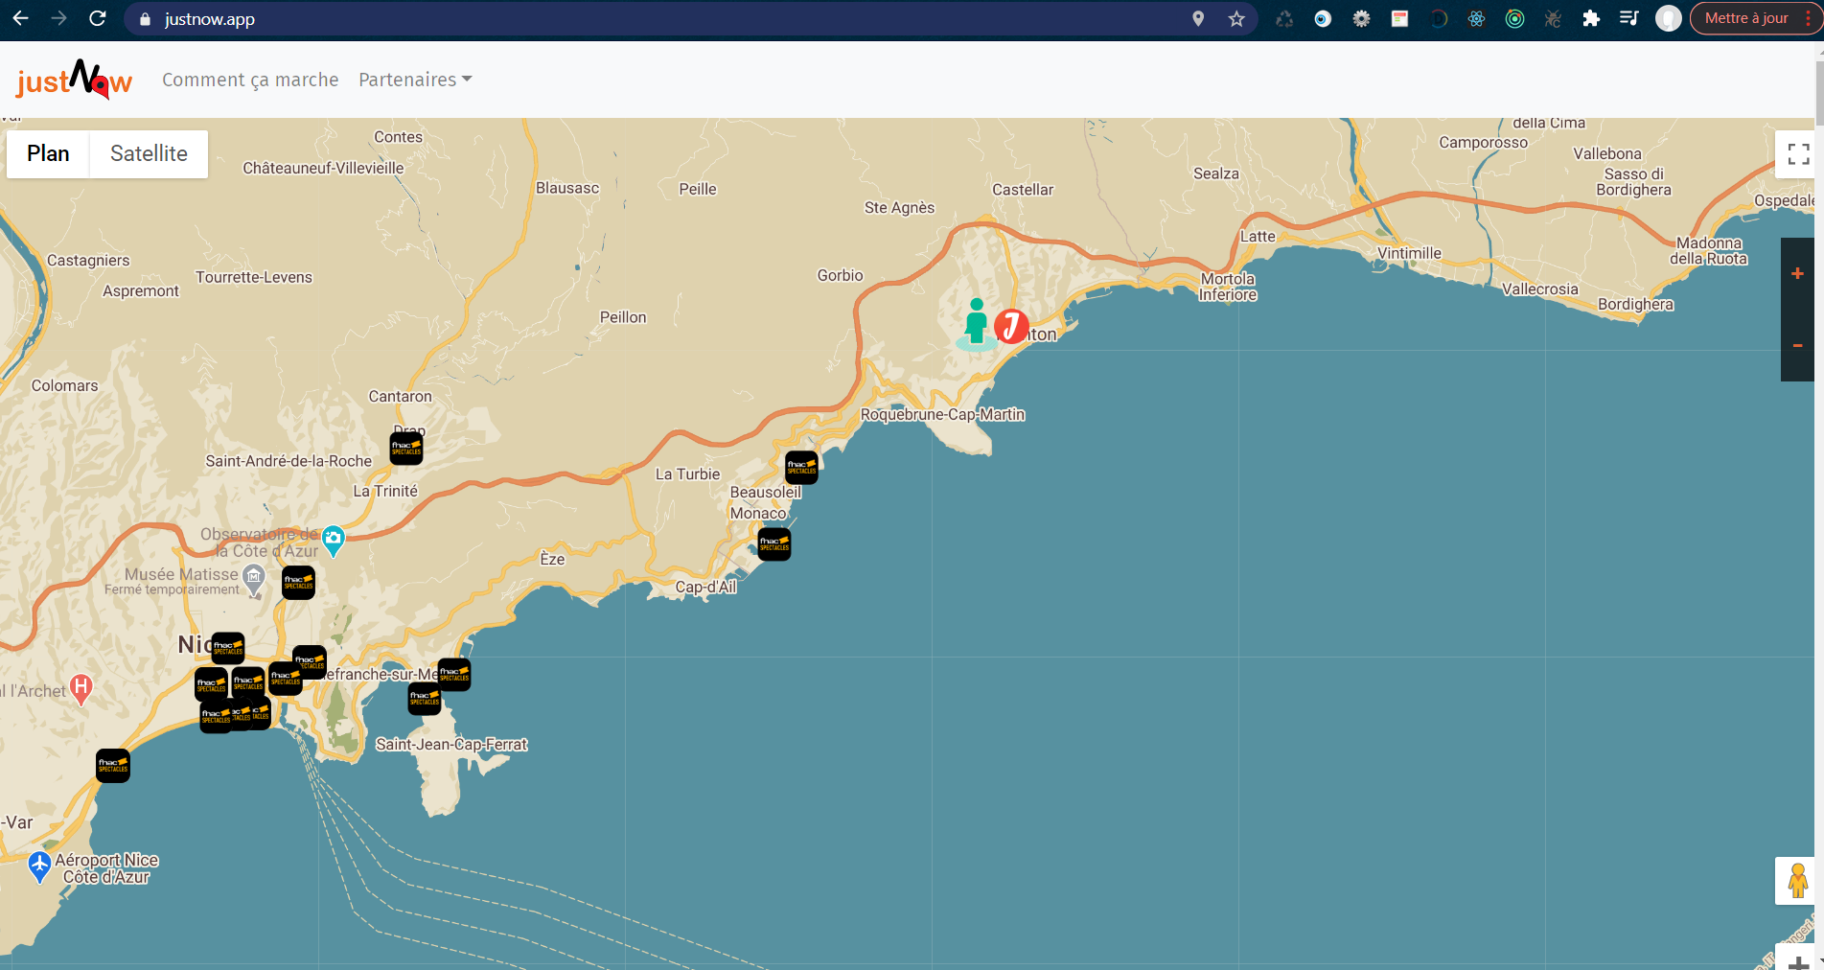Open fnac marker overlapping the Nice label
The height and width of the screenshot is (970, 1824).
click(228, 648)
